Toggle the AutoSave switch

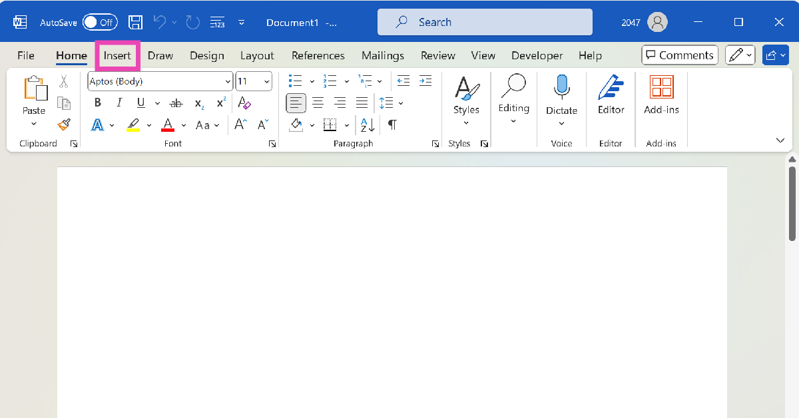tap(100, 22)
